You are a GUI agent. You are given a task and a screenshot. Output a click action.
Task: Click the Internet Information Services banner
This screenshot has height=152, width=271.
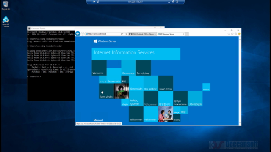click(136, 54)
